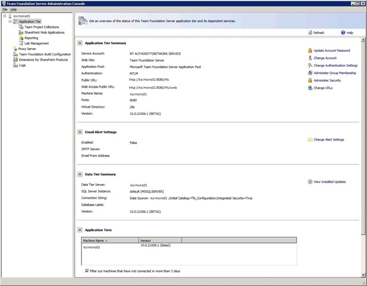367x286 pixels.
Task: Click the title bar application icon
Action: coord(4,4)
